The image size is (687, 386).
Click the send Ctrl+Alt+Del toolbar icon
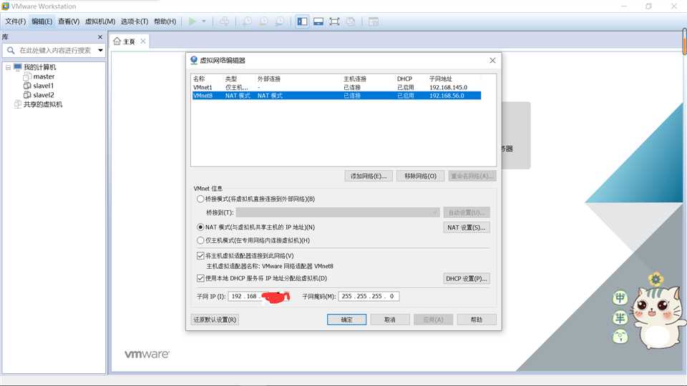click(224, 21)
